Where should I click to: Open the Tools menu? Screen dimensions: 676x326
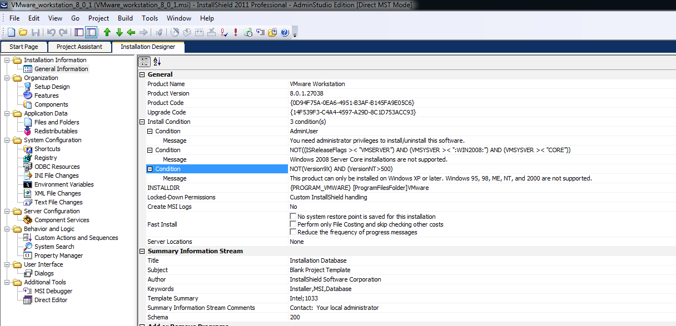coord(150,18)
